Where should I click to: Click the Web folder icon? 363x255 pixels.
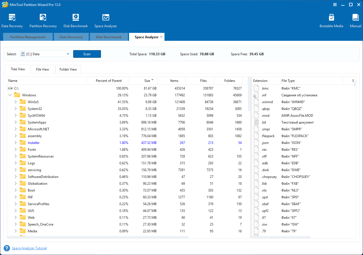pos(23,218)
